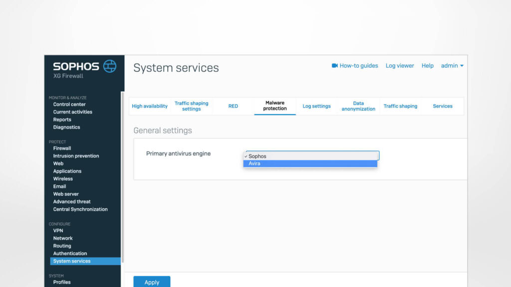511x287 pixels.
Task: Click the sidebar vertical scrollbar
Action: [123, 177]
